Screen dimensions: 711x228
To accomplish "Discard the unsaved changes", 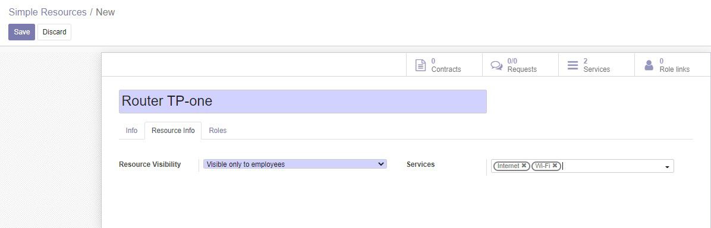I will (x=55, y=32).
